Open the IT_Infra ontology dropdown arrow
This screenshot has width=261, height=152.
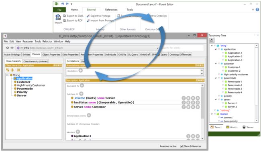tap(157, 48)
